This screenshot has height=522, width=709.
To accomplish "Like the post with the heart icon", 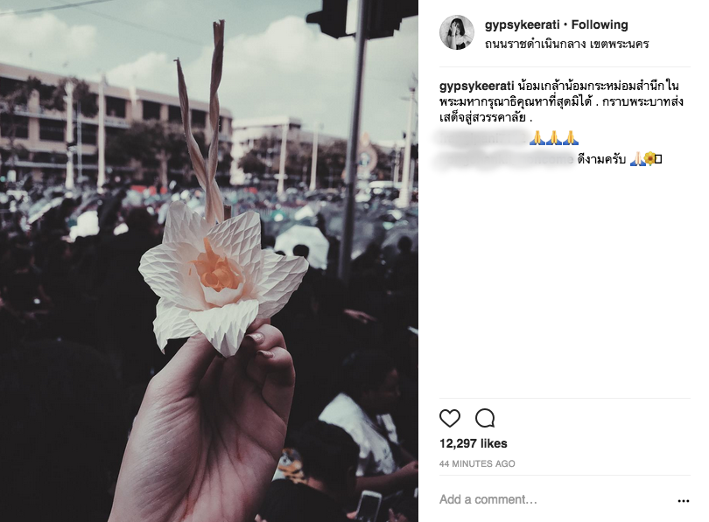I will coord(449,418).
